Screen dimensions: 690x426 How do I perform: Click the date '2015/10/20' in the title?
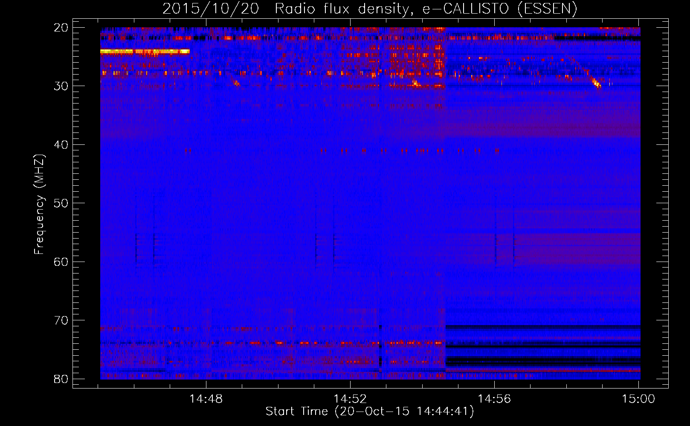pos(211,9)
